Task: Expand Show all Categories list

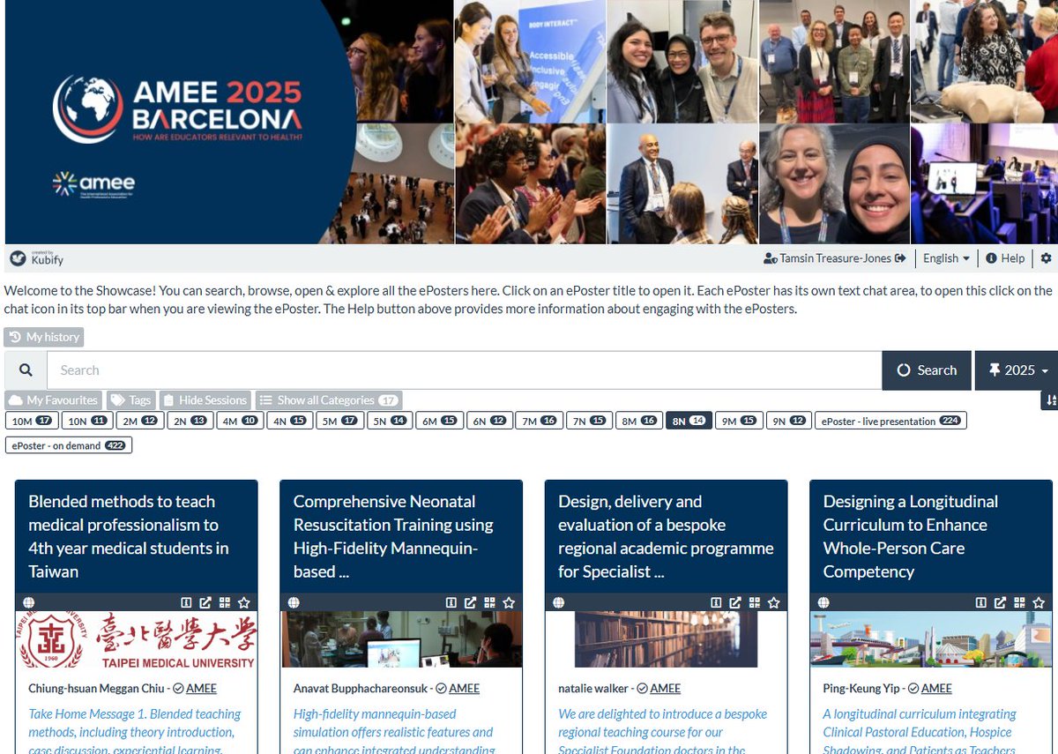Action: pos(330,400)
